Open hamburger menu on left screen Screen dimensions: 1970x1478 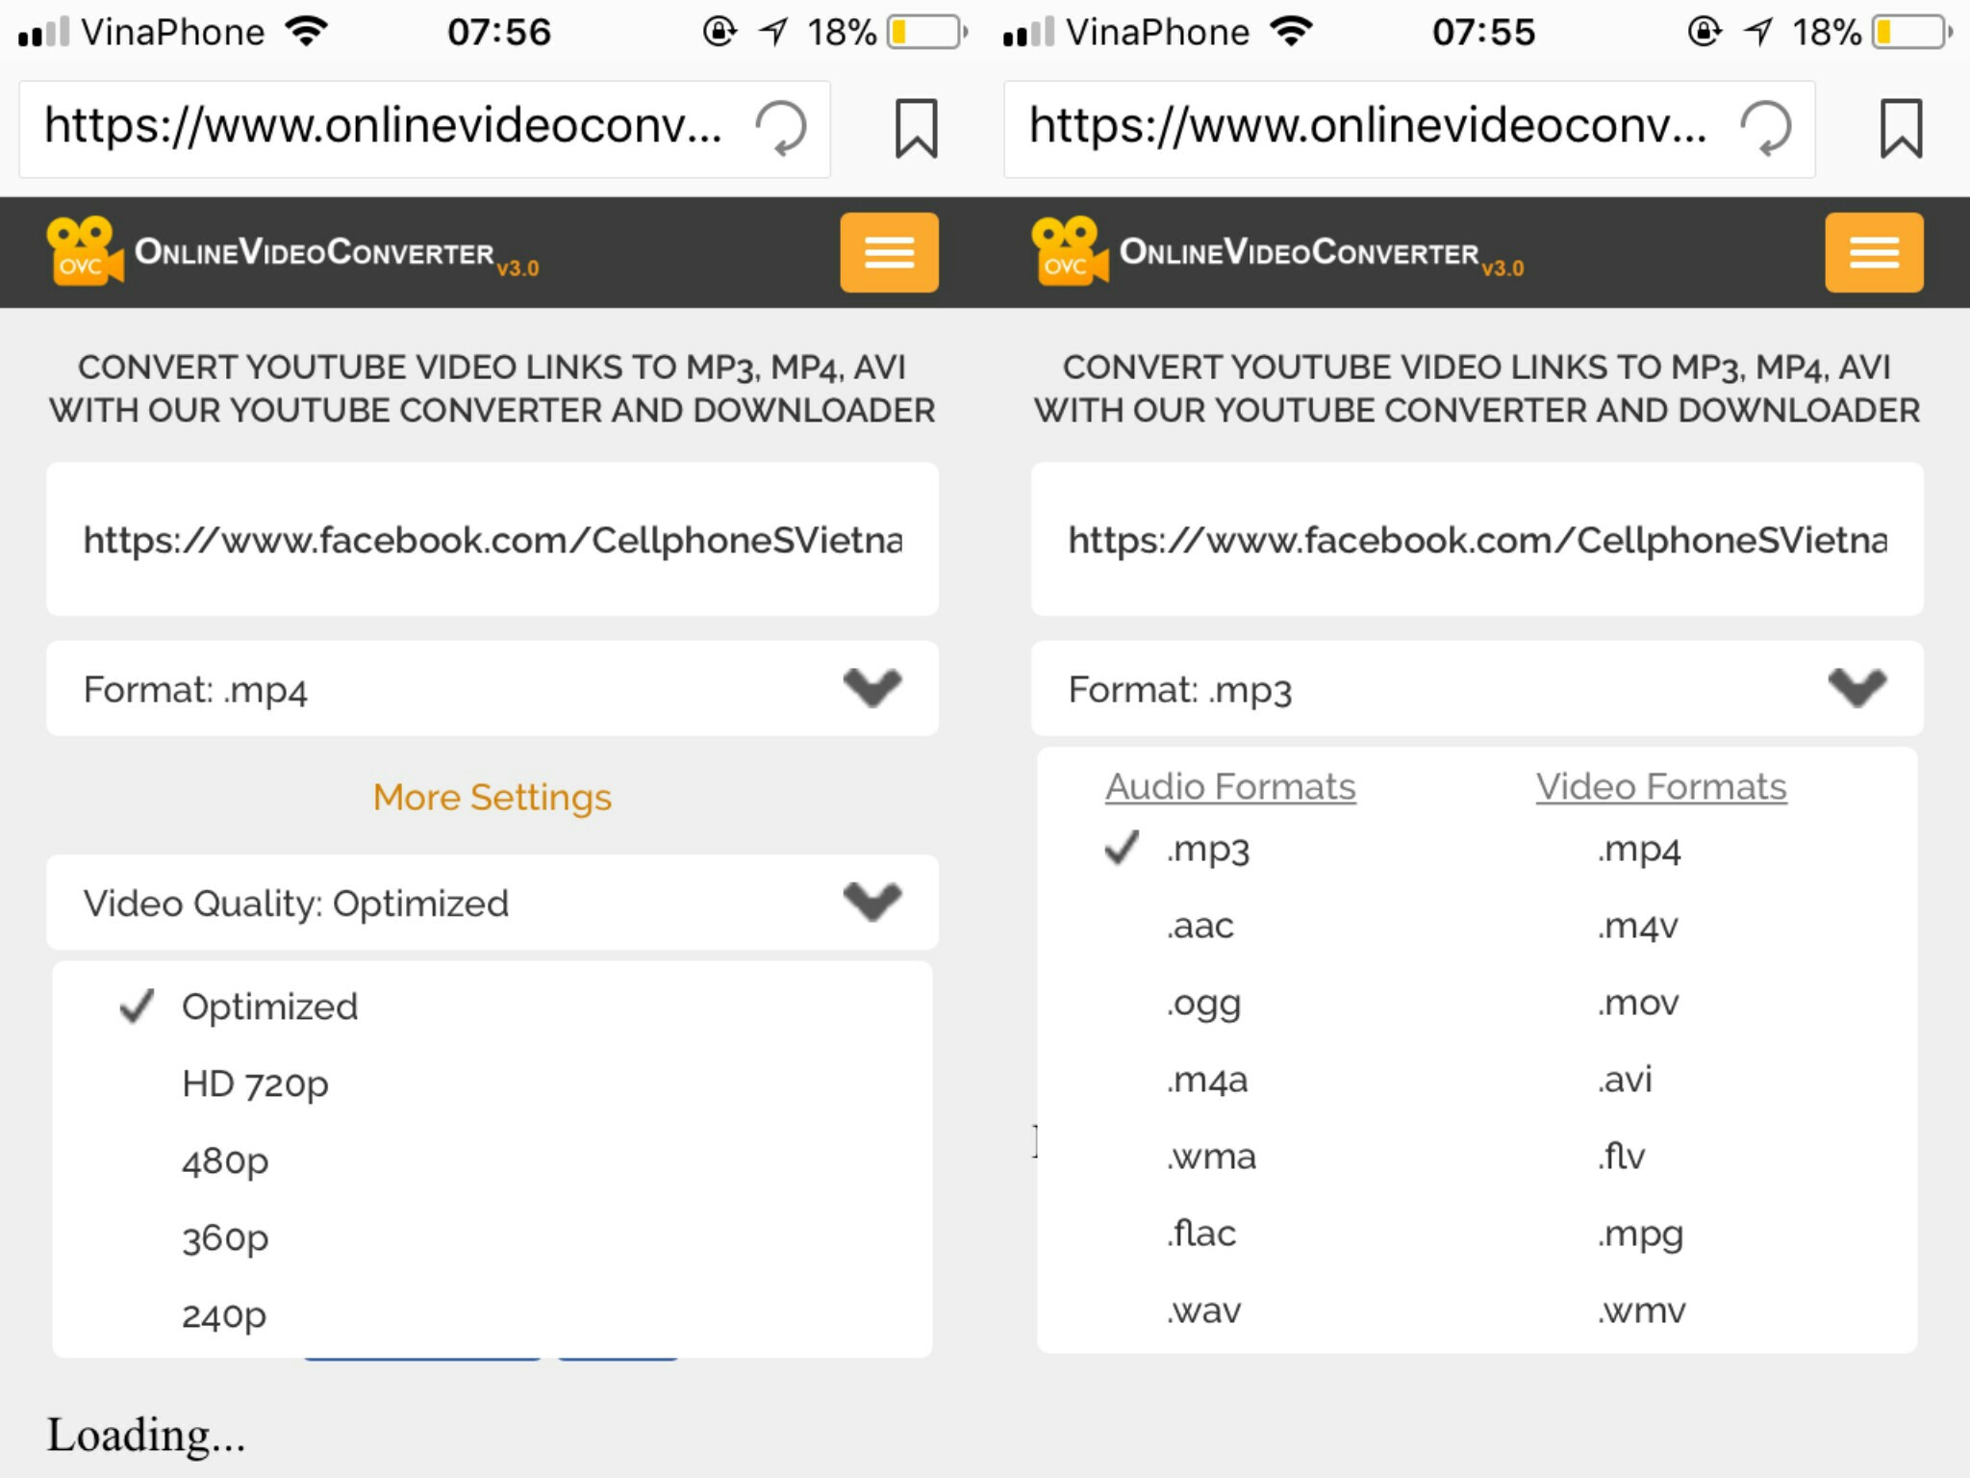click(x=889, y=252)
